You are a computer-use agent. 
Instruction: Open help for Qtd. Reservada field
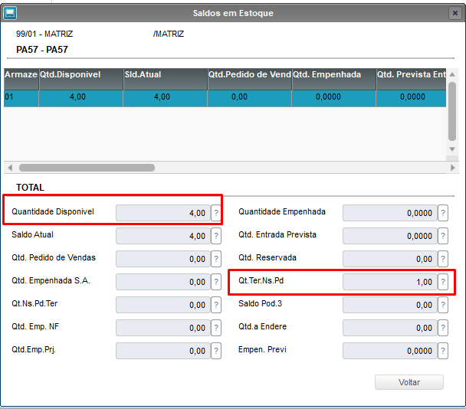(x=443, y=259)
